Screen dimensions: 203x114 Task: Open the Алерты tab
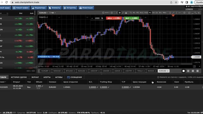coord(47,77)
